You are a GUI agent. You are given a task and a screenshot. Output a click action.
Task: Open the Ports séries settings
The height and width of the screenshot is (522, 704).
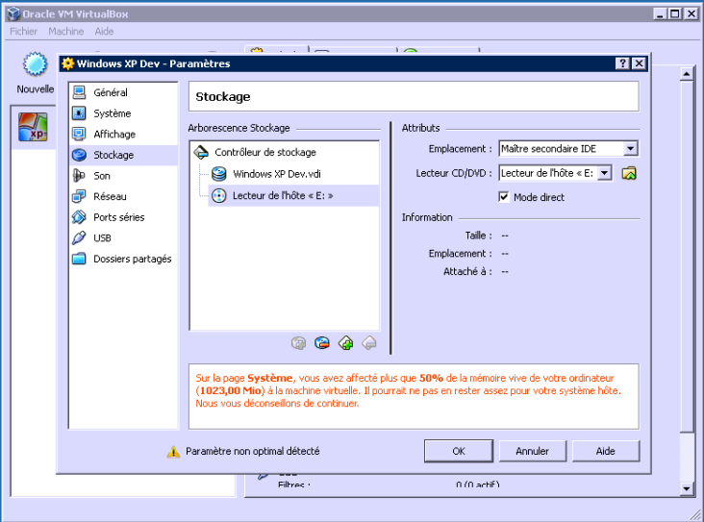[118, 217]
